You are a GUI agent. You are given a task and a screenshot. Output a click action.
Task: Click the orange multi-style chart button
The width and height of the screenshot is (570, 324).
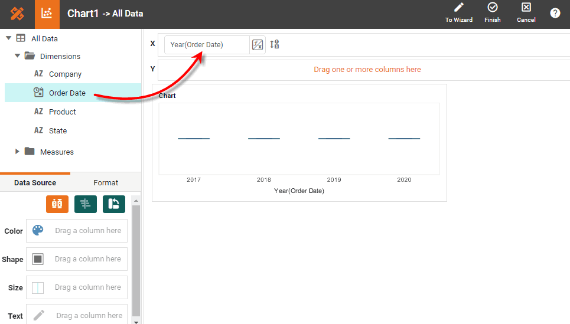point(57,204)
